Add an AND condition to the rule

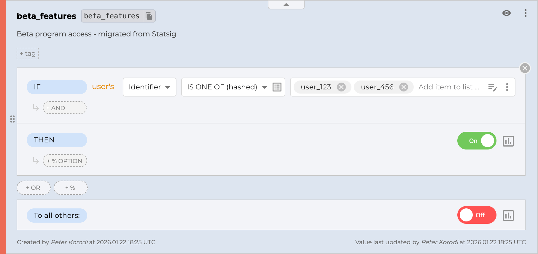[x=64, y=107]
